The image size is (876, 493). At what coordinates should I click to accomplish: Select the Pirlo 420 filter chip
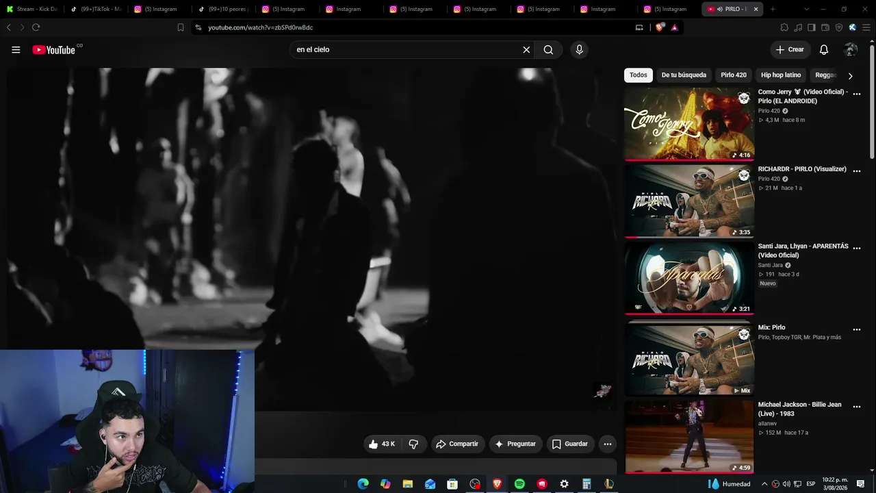pyautogui.click(x=734, y=75)
